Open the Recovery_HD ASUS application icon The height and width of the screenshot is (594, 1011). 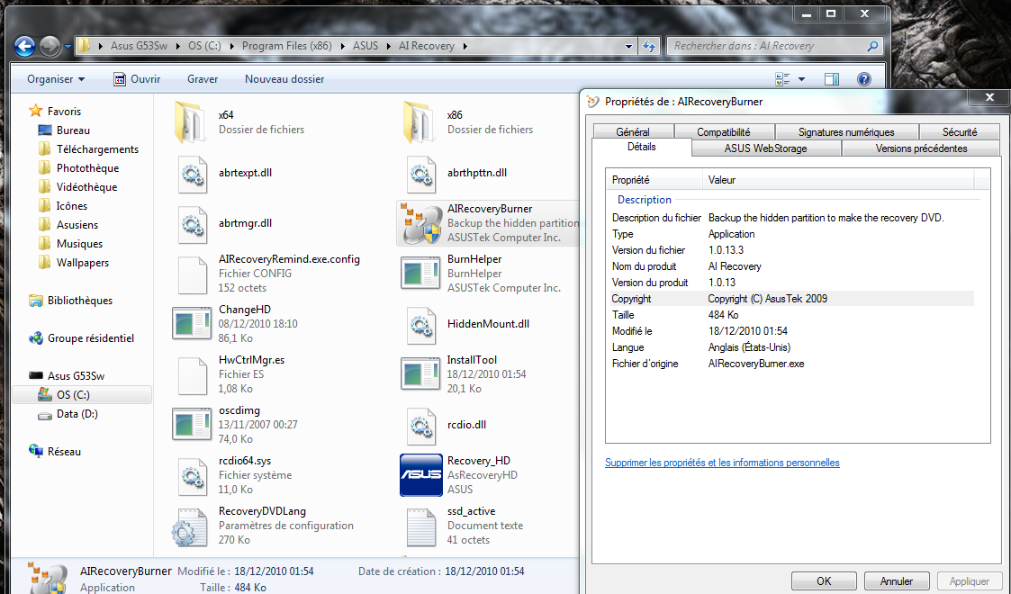click(x=420, y=474)
